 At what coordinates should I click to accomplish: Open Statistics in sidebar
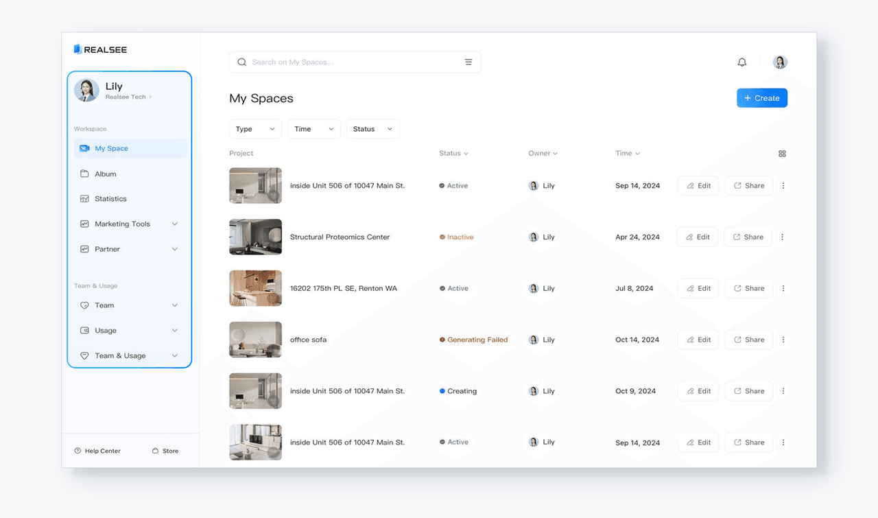pyautogui.click(x=130, y=199)
